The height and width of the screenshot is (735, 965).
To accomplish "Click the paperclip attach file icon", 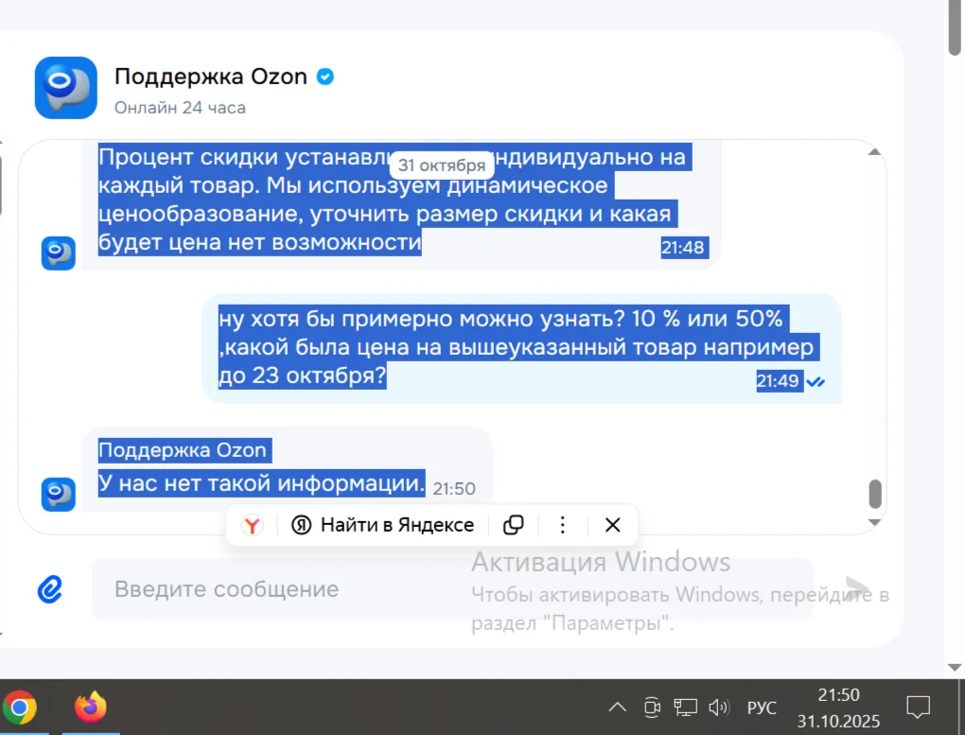I will (x=50, y=589).
